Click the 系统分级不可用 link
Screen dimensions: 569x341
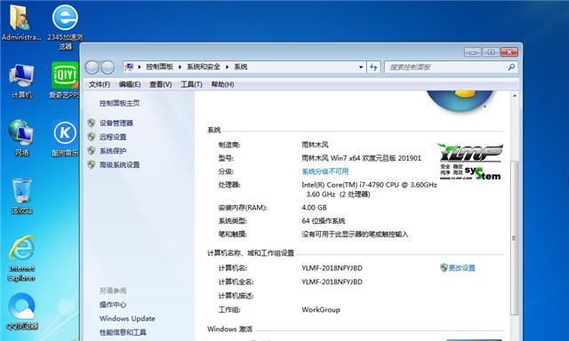coord(325,171)
